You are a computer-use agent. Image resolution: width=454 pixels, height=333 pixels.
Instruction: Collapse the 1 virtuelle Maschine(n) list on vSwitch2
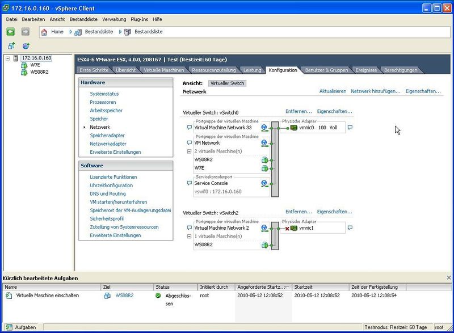191,237
